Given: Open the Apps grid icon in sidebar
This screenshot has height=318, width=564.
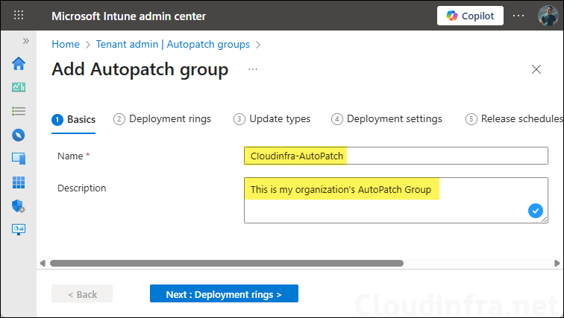Looking at the screenshot, I should pyautogui.click(x=19, y=182).
